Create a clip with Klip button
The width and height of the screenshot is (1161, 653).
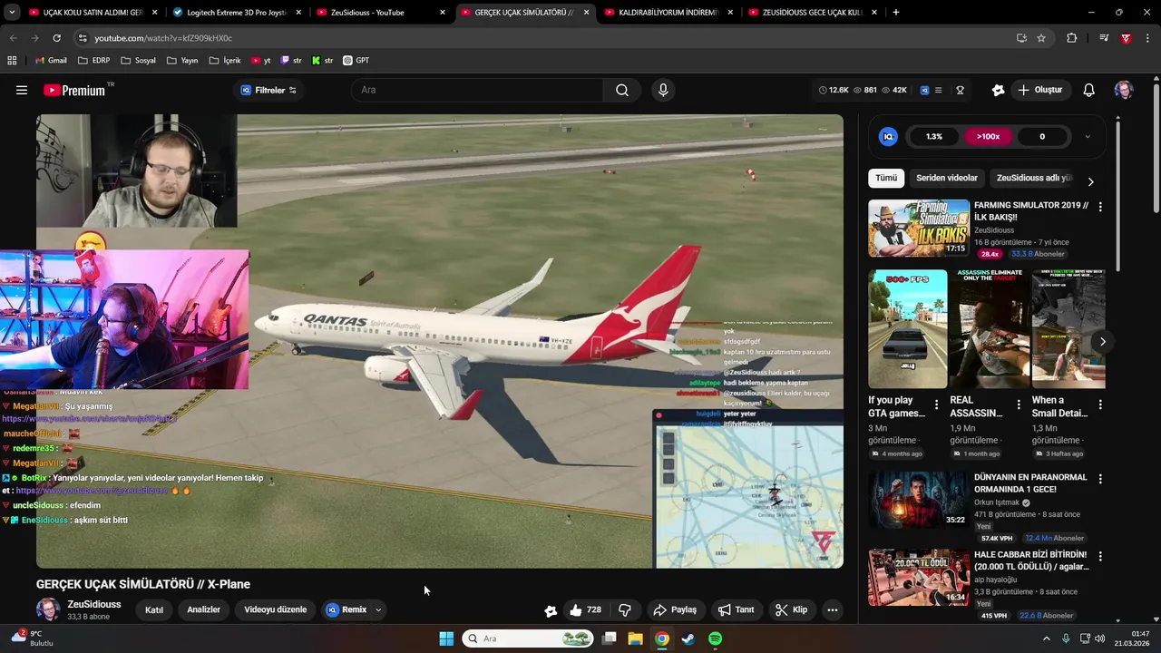click(x=791, y=609)
